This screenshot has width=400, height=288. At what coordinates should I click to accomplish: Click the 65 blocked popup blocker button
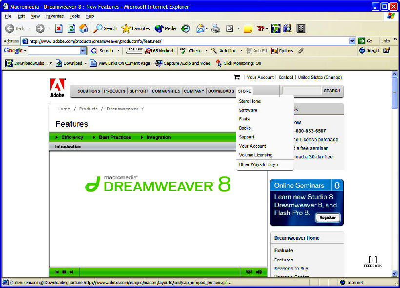pyautogui.click(x=159, y=51)
